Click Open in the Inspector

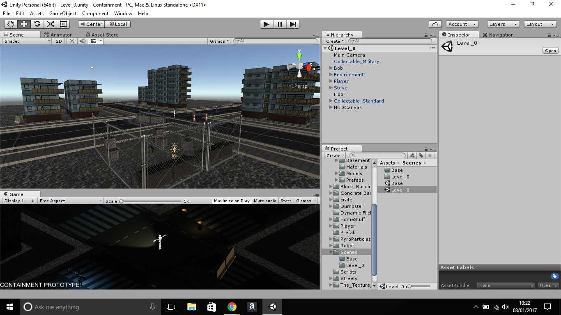550,50
